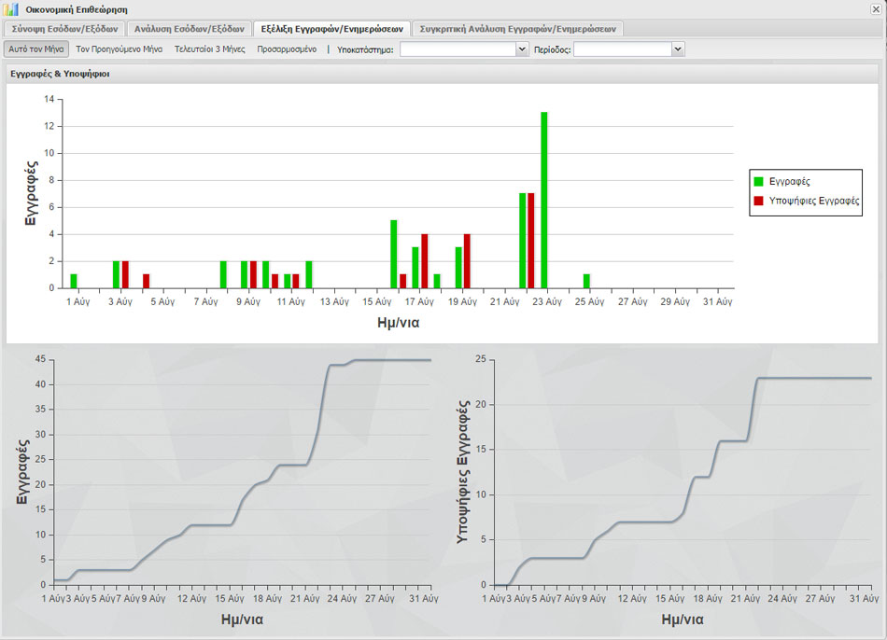This screenshot has width=887, height=640.
Task: Go to Συγκριτική Ανάλυση Εγγραφών/Ενημερώσεων tab
Action: pos(517,29)
